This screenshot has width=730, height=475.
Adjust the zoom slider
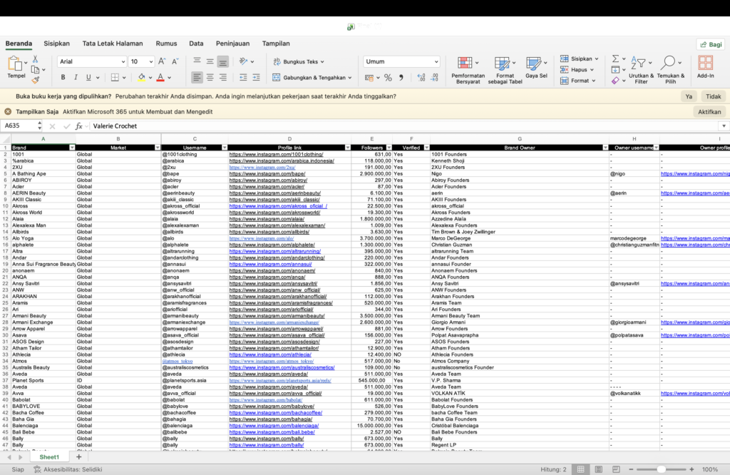[661, 469]
